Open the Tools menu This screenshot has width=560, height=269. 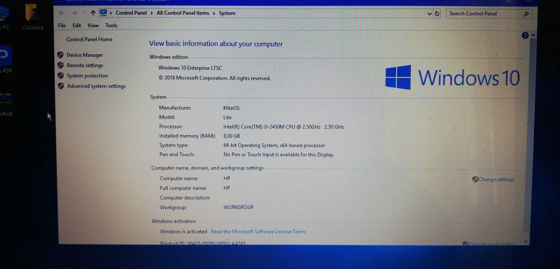tap(111, 25)
